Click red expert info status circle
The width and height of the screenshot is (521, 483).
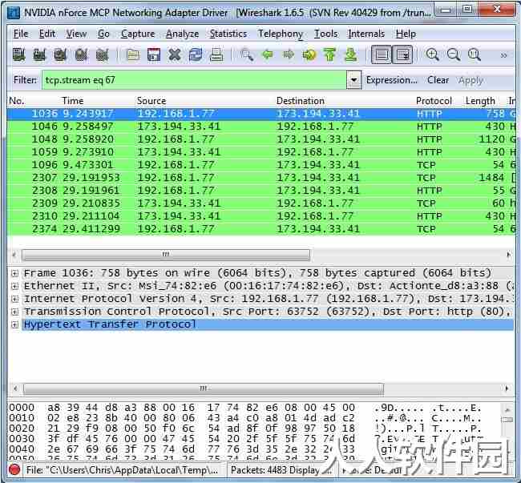coord(14,469)
